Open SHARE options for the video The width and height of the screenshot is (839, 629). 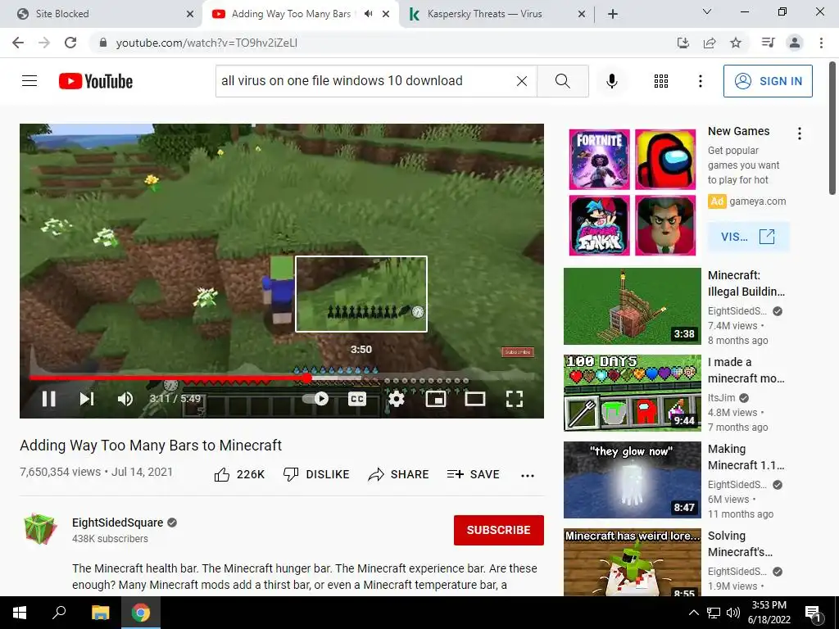click(x=399, y=474)
